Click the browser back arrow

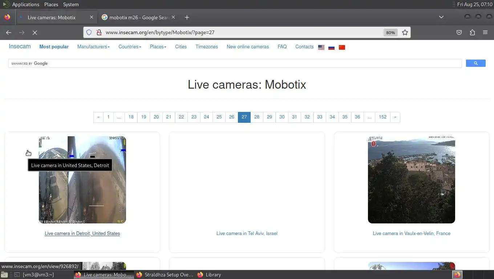click(9, 32)
